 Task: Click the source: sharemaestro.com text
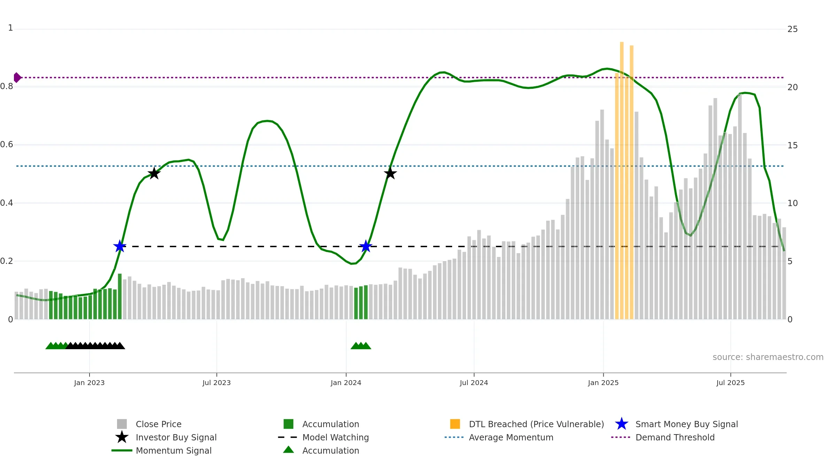[768, 357]
